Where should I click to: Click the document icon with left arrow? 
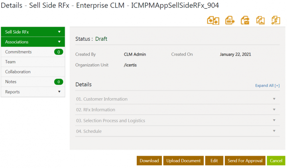[x=230, y=20]
